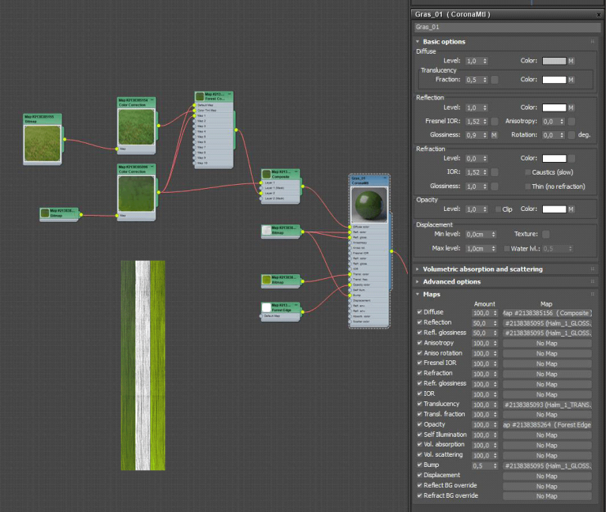Enable the Clip checkbox under Opacity
The width and height of the screenshot is (606, 512).
(x=498, y=209)
